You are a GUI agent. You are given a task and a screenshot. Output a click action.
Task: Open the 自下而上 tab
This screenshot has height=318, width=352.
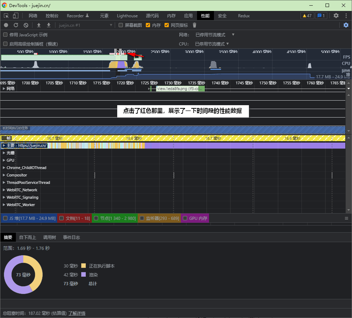[x=28, y=237]
